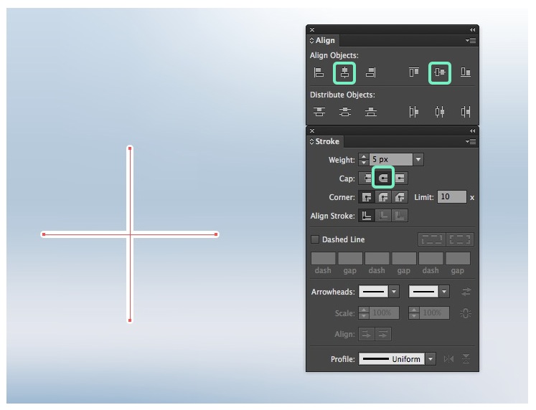Screen dimensions: 536x410
Task: Click first arrowhead Scale field
Action: tap(384, 313)
